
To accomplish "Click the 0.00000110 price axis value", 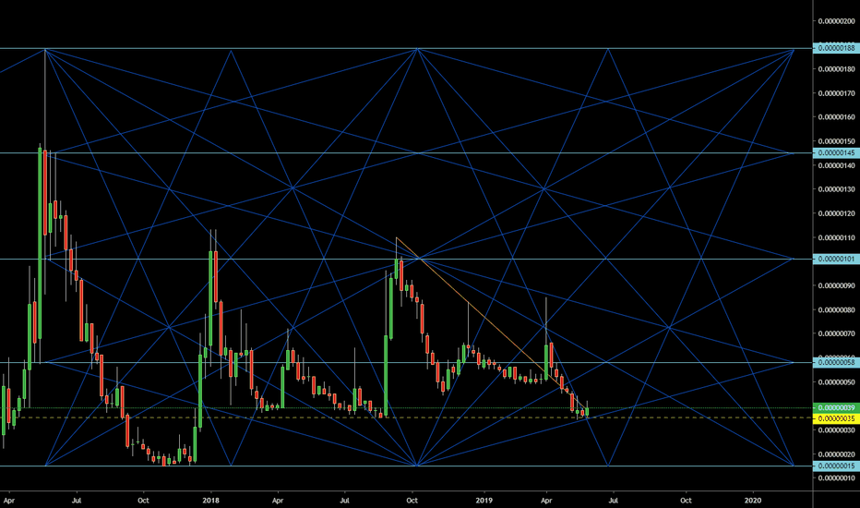I will (836, 237).
